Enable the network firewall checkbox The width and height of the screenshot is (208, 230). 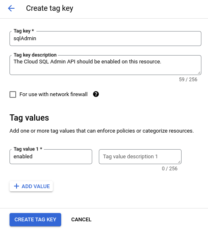[13, 94]
